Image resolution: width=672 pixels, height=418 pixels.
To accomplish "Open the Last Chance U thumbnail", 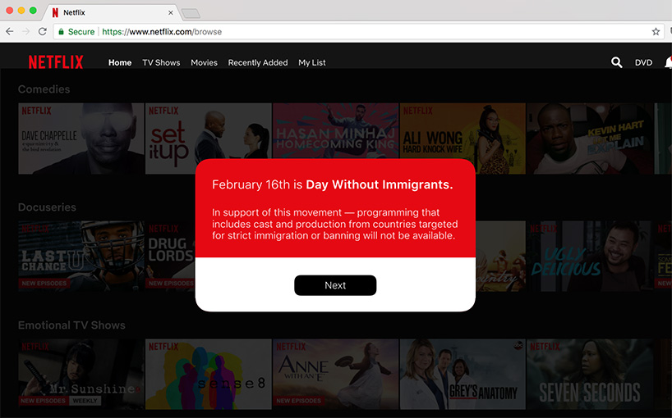I will (x=81, y=256).
